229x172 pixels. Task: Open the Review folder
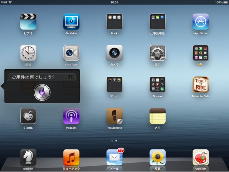click(157, 85)
